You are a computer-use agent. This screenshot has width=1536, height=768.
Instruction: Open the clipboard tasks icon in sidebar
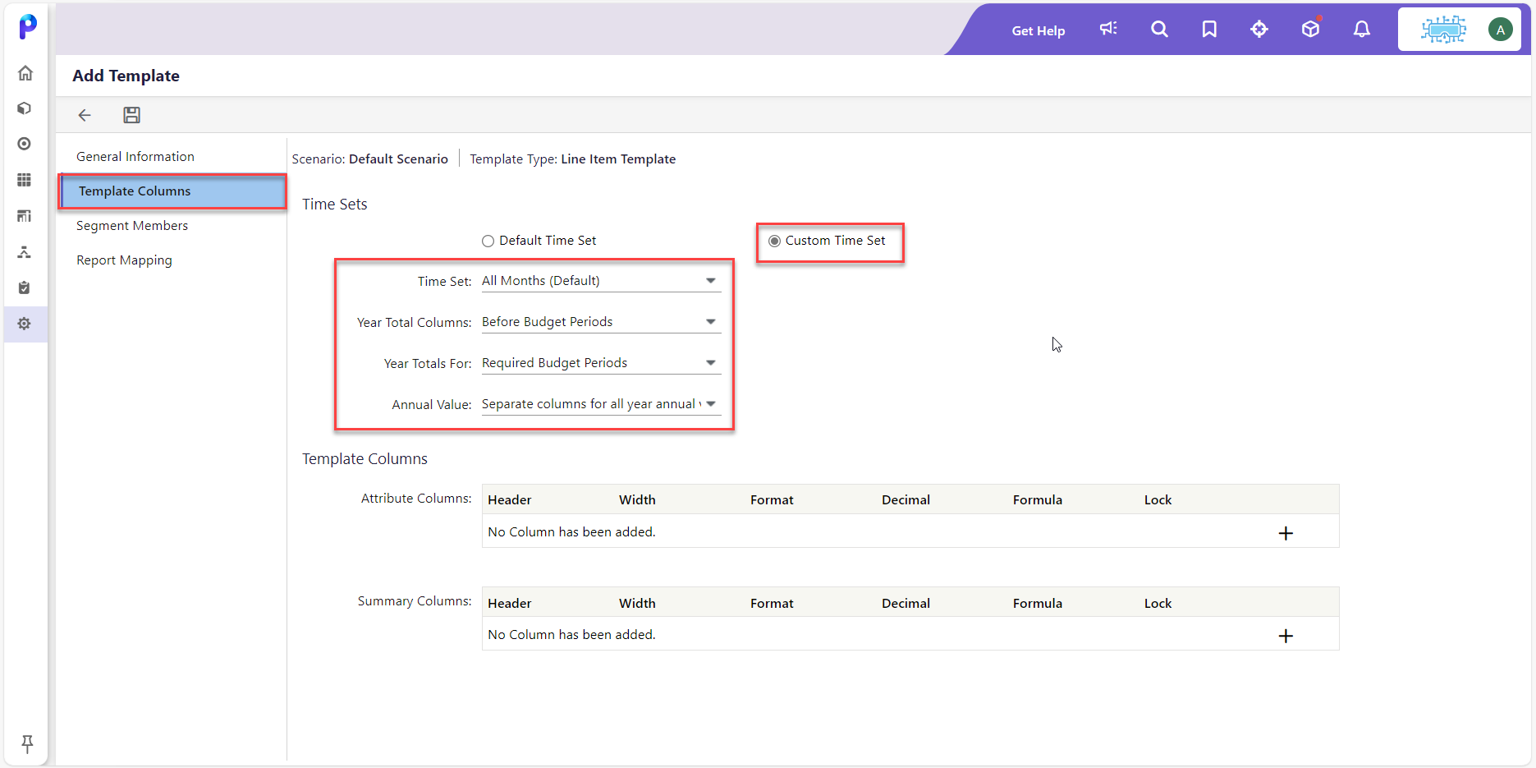coord(25,287)
